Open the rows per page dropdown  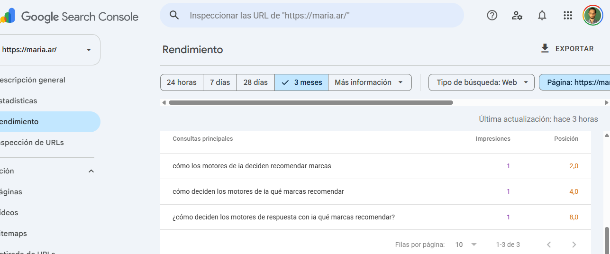point(466,245)
